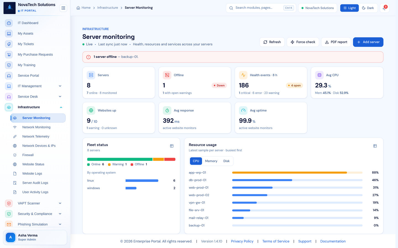The image size is (398, 248).
Task: Click the search modules input field
Action: coord(261,8)
